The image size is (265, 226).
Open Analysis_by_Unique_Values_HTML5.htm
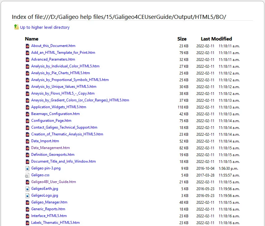(64, 87)
